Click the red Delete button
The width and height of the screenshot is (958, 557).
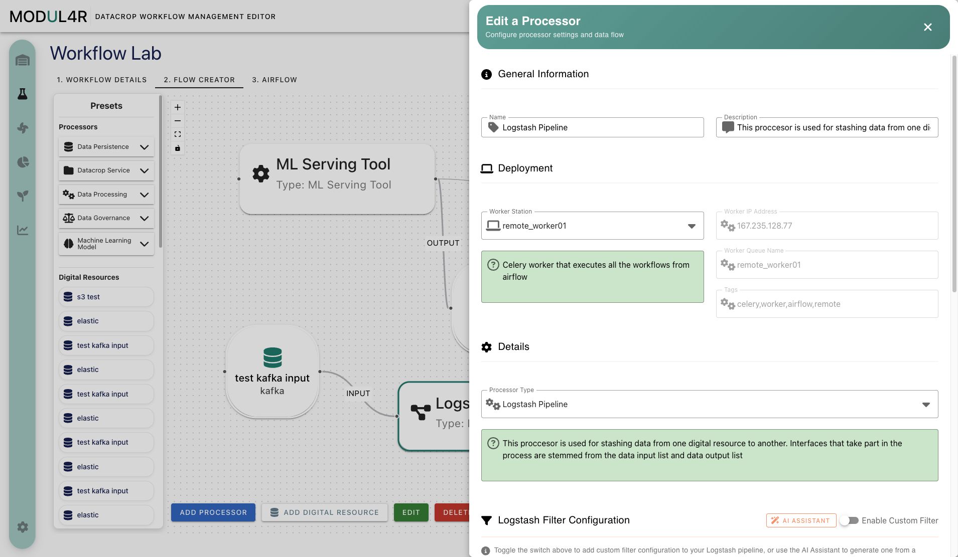point(452,512)
